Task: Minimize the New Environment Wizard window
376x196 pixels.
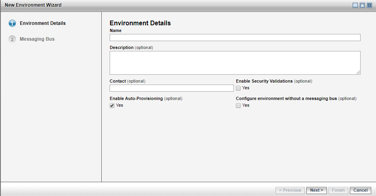Action: coord(355,5)
